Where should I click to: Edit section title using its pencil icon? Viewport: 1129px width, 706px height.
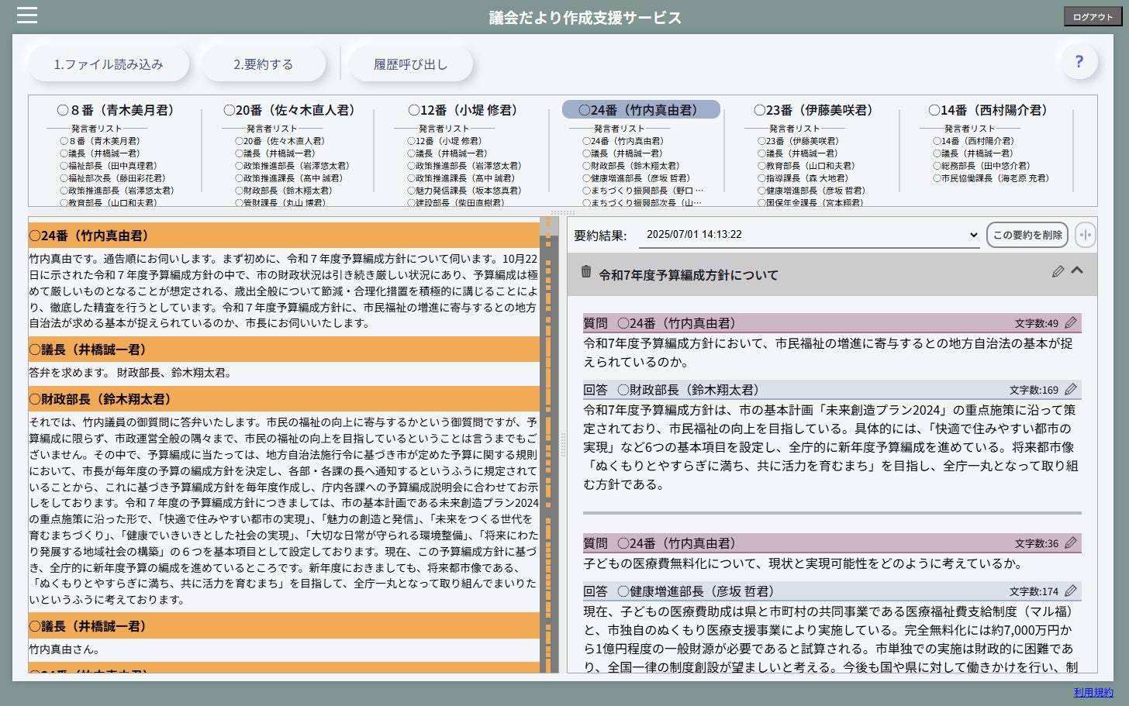click(1058, 271)
